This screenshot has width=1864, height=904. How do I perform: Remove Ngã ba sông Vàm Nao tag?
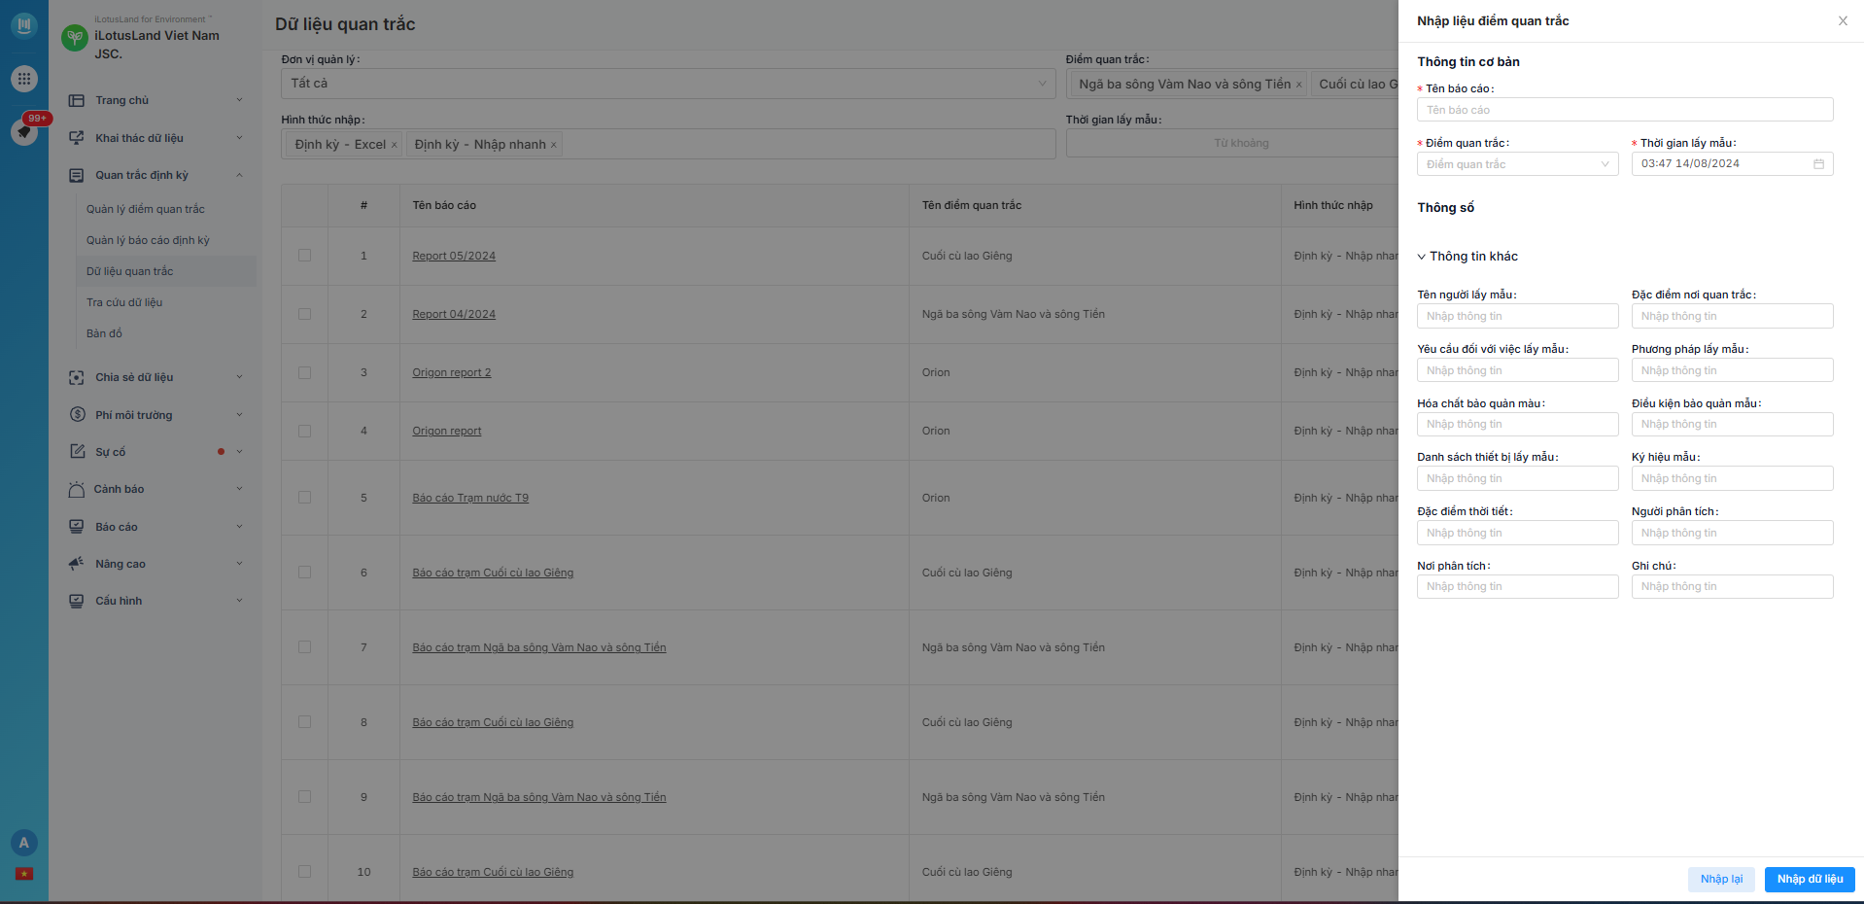(x=1298, y=85)
